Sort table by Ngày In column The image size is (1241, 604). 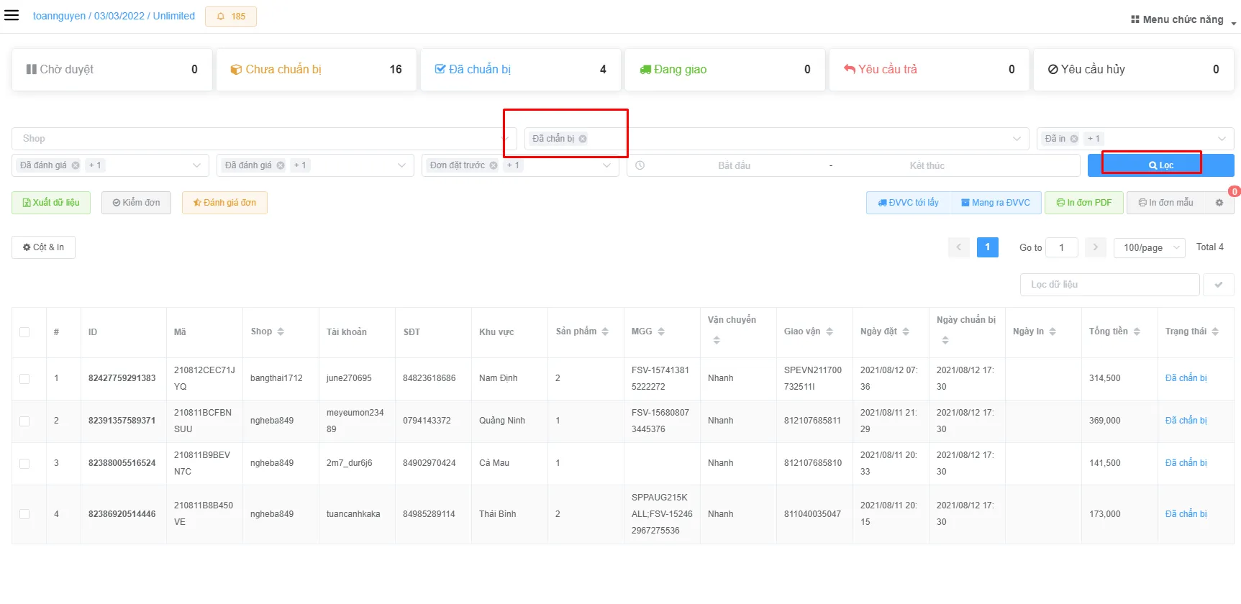pos(1053,331)
